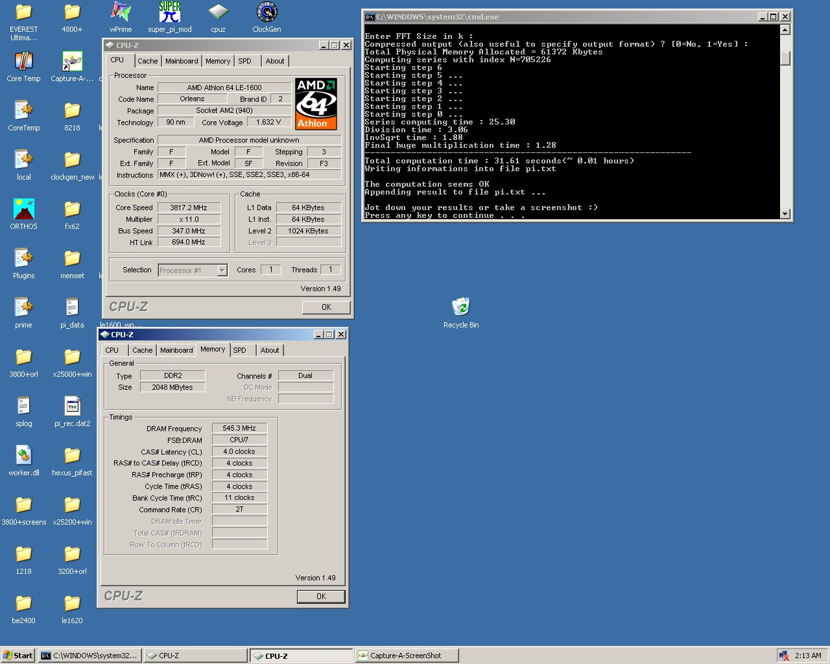Click OK in the lower Memory CPU-Z window
This screenshot has width=830, height=664.
[x=321, y=597]
